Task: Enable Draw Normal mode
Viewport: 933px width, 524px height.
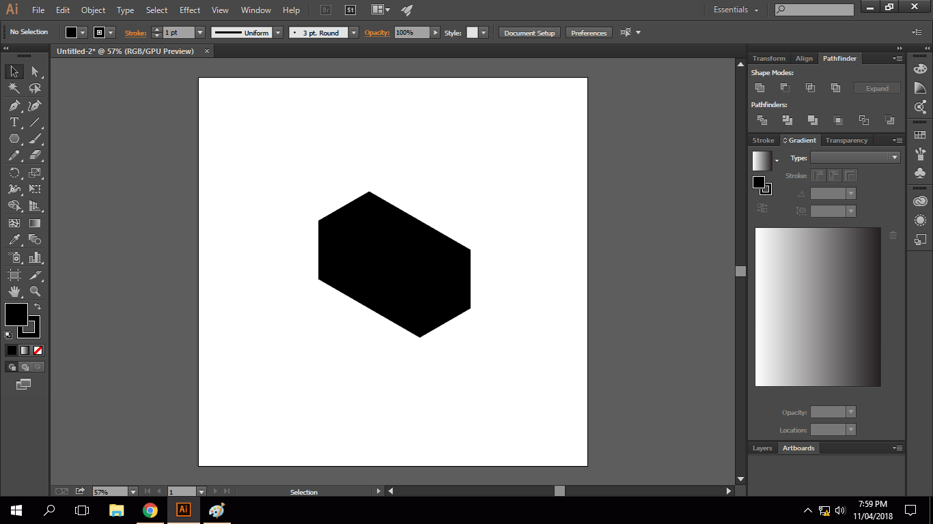Action: (x=12, y=367)
